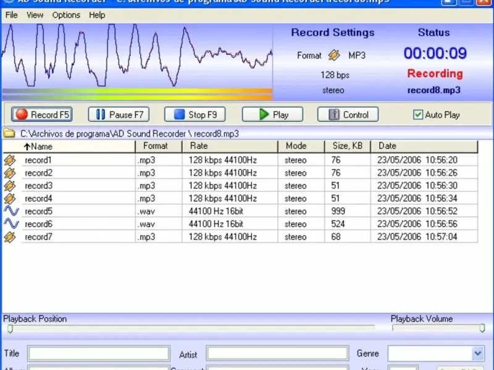Click the Playback Volume slider
The height and width of the screenshot is (370, 494).
pyautogui.click(x=437, y=329)
